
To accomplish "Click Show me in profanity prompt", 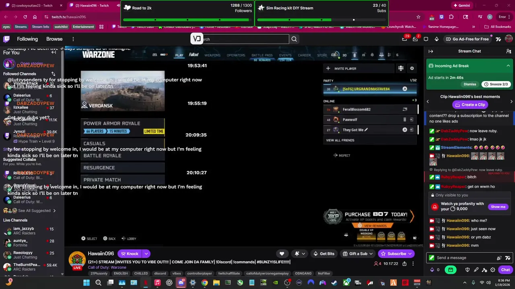I will click(x=498, y=207).
